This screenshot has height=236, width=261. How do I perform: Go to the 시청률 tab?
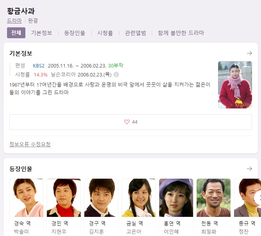point(105,33)
